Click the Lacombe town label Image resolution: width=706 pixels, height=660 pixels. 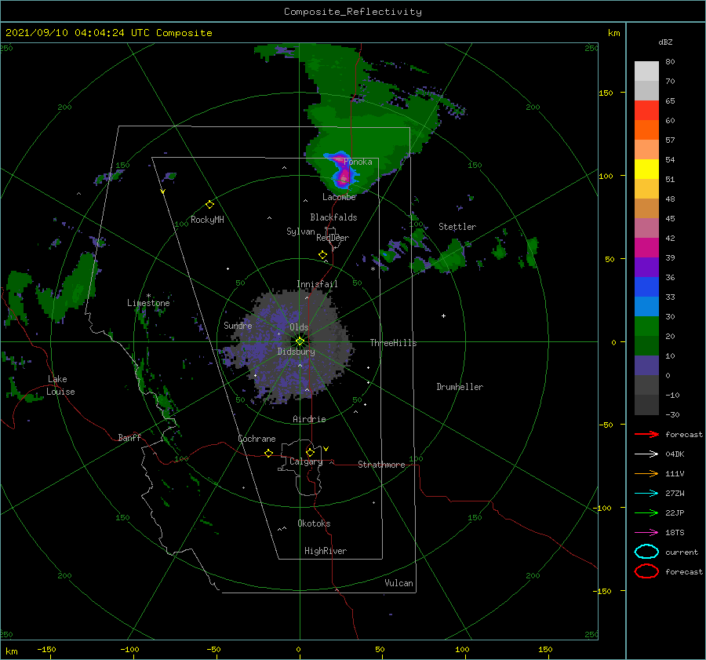(x=339, y=197)
